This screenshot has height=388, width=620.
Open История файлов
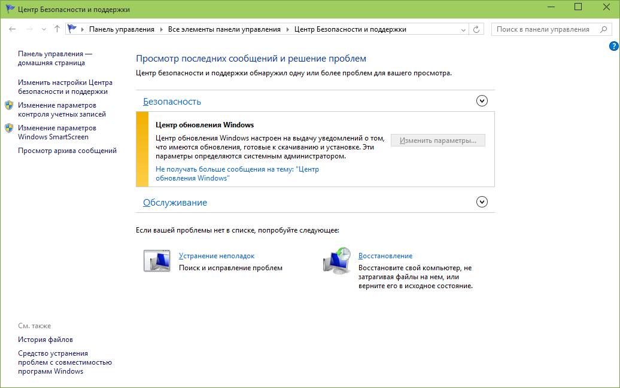click(x=45, y=340)
